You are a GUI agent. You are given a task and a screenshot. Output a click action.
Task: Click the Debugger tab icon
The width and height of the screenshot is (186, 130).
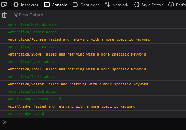pos(75,5)
